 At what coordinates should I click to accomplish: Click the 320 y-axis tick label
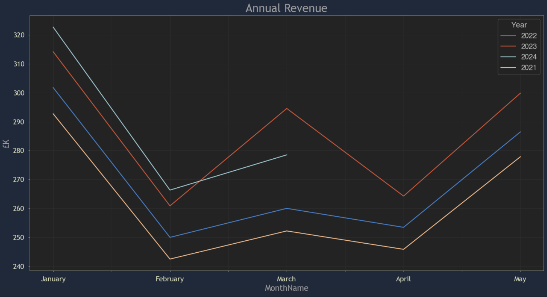click(19, 35)
